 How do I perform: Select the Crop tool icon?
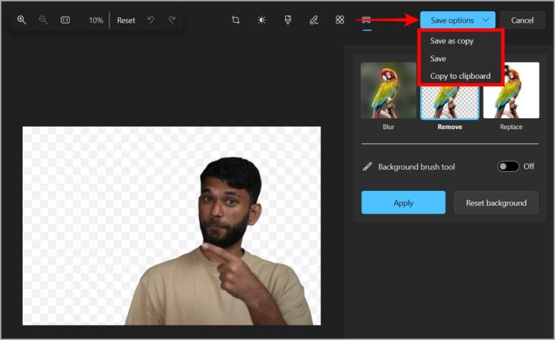(x=235, y=20)
